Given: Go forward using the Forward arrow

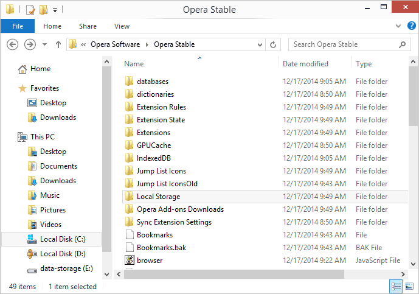Looking at the screenshot, I should coord(30,44).
